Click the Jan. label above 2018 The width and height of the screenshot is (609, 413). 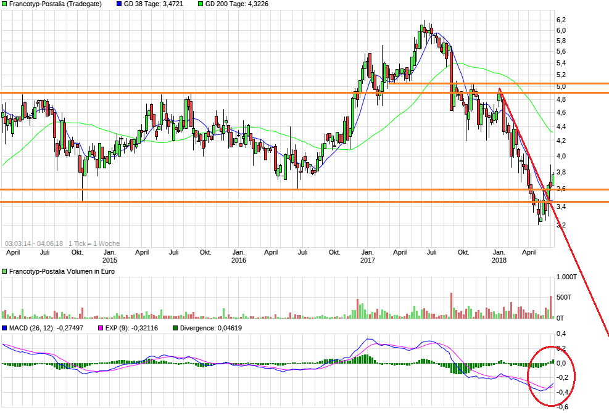coord(499,252)
